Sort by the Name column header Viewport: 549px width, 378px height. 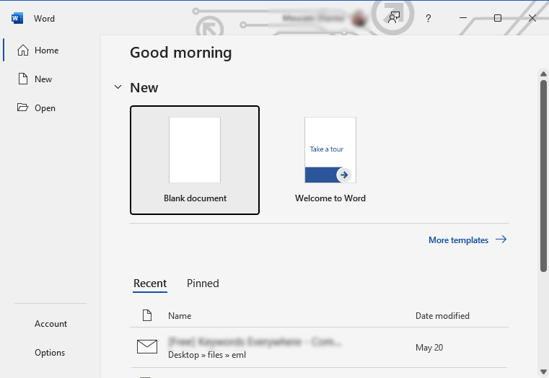tap(180, 316)
